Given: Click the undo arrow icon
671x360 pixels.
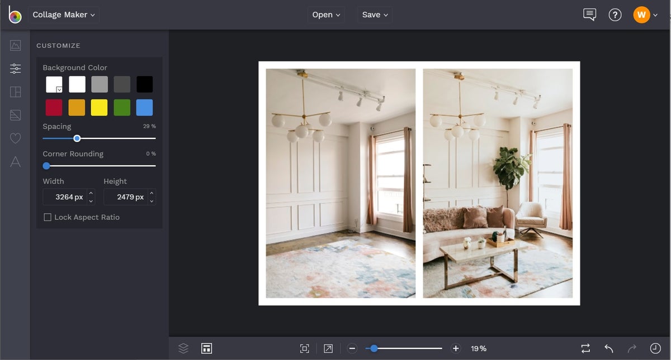Looking at the screenshot, I should (609, 348).
